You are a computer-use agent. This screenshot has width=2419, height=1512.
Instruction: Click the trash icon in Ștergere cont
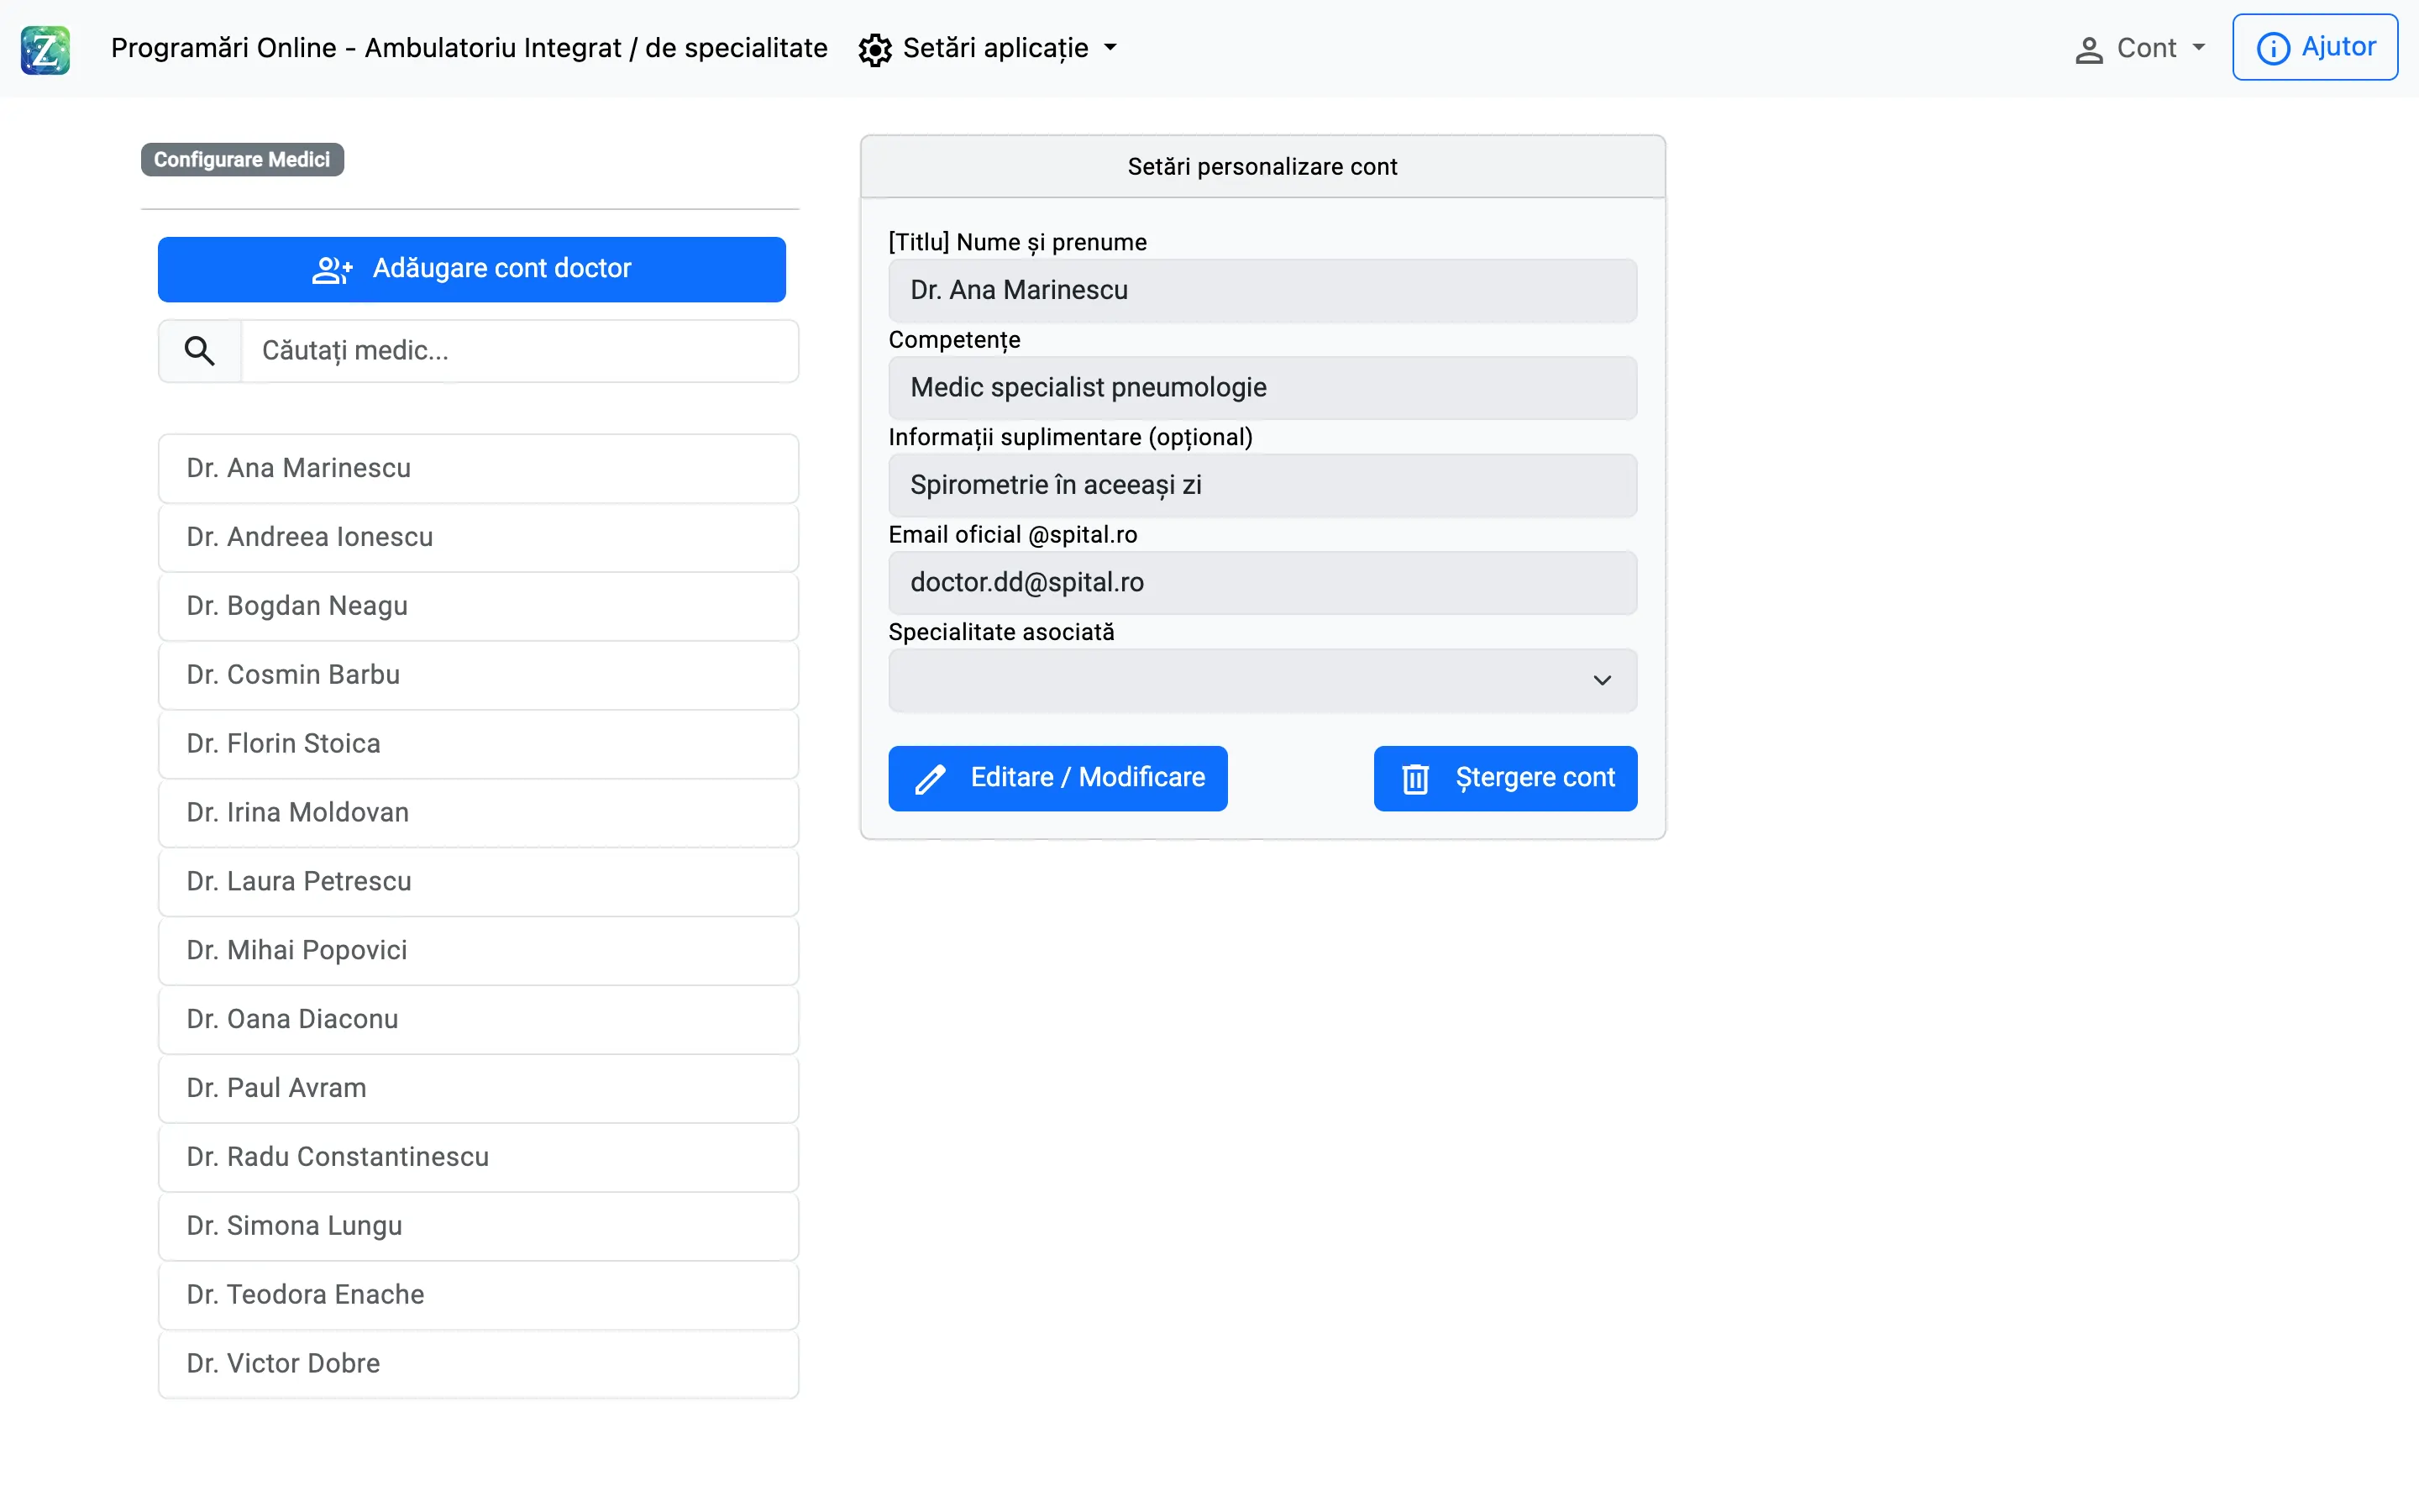pyautogui.click(x=1414, y=779)
